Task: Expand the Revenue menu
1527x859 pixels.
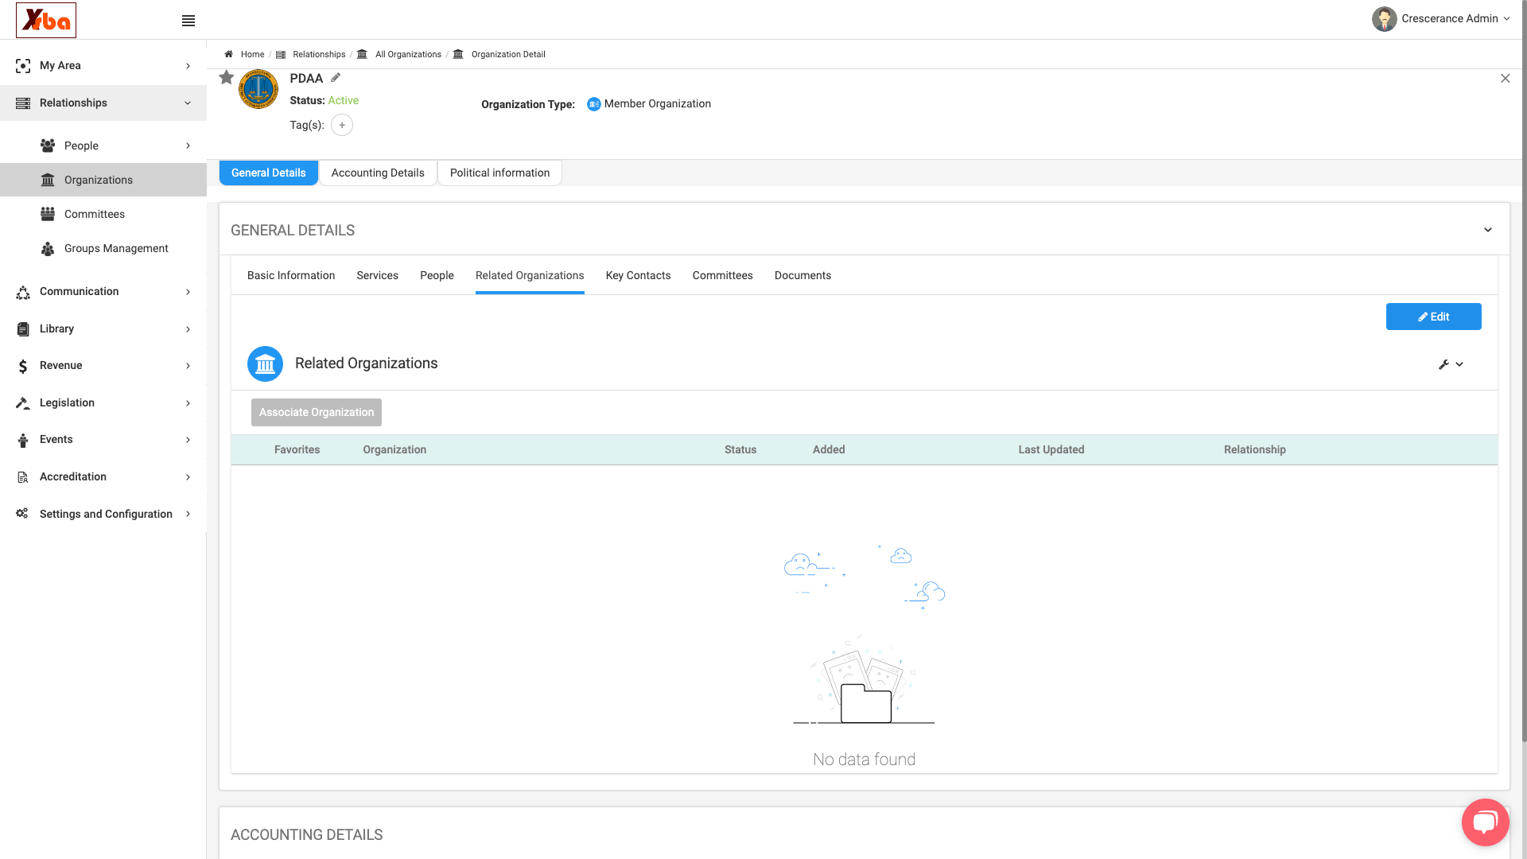Action: [x=103, y=365]
